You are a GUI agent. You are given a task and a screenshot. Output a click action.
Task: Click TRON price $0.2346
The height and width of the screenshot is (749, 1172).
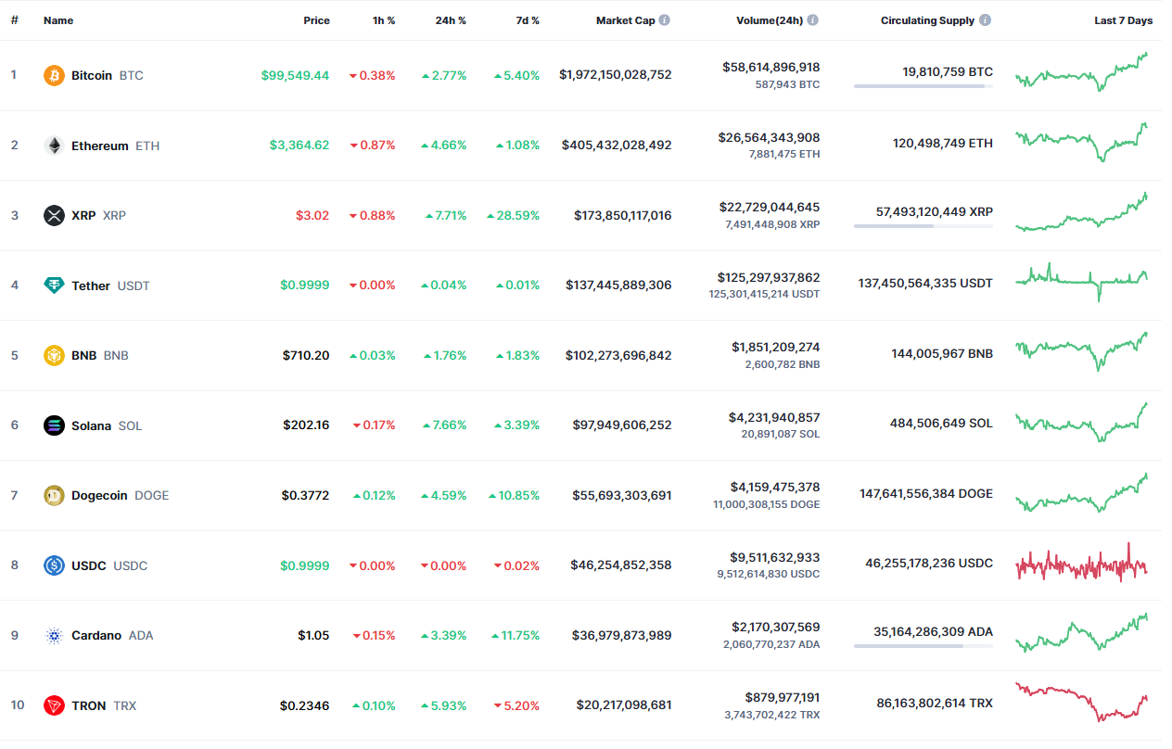point(305,705)
